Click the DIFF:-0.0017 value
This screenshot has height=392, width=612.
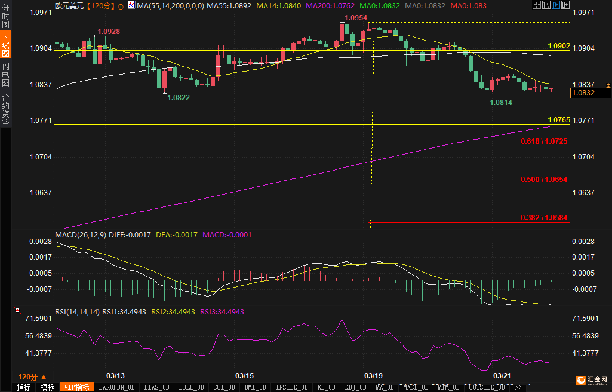tap(130, 235)
